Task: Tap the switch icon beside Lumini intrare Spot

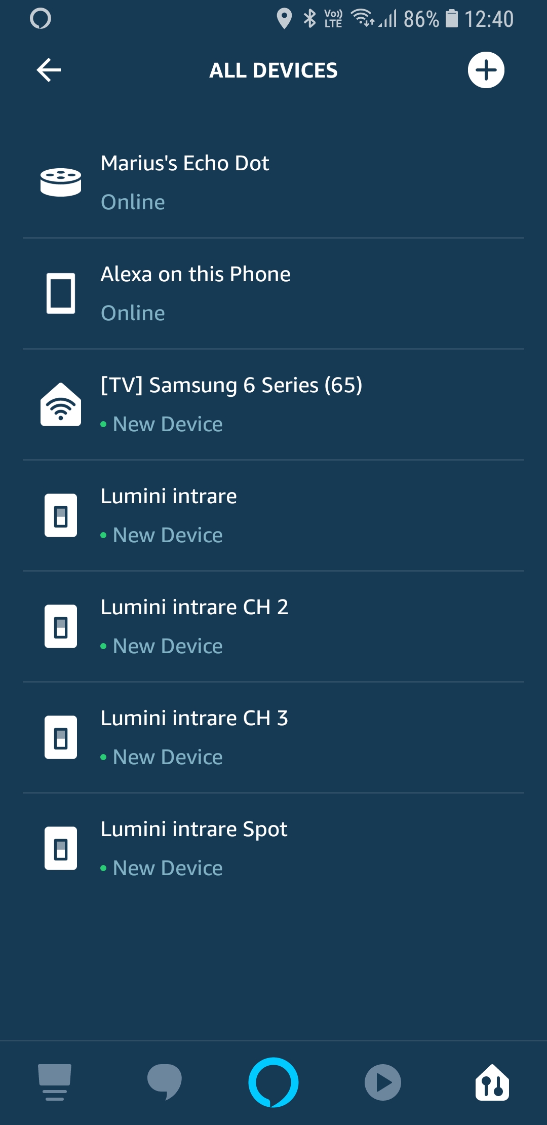Action: point(61,848)
